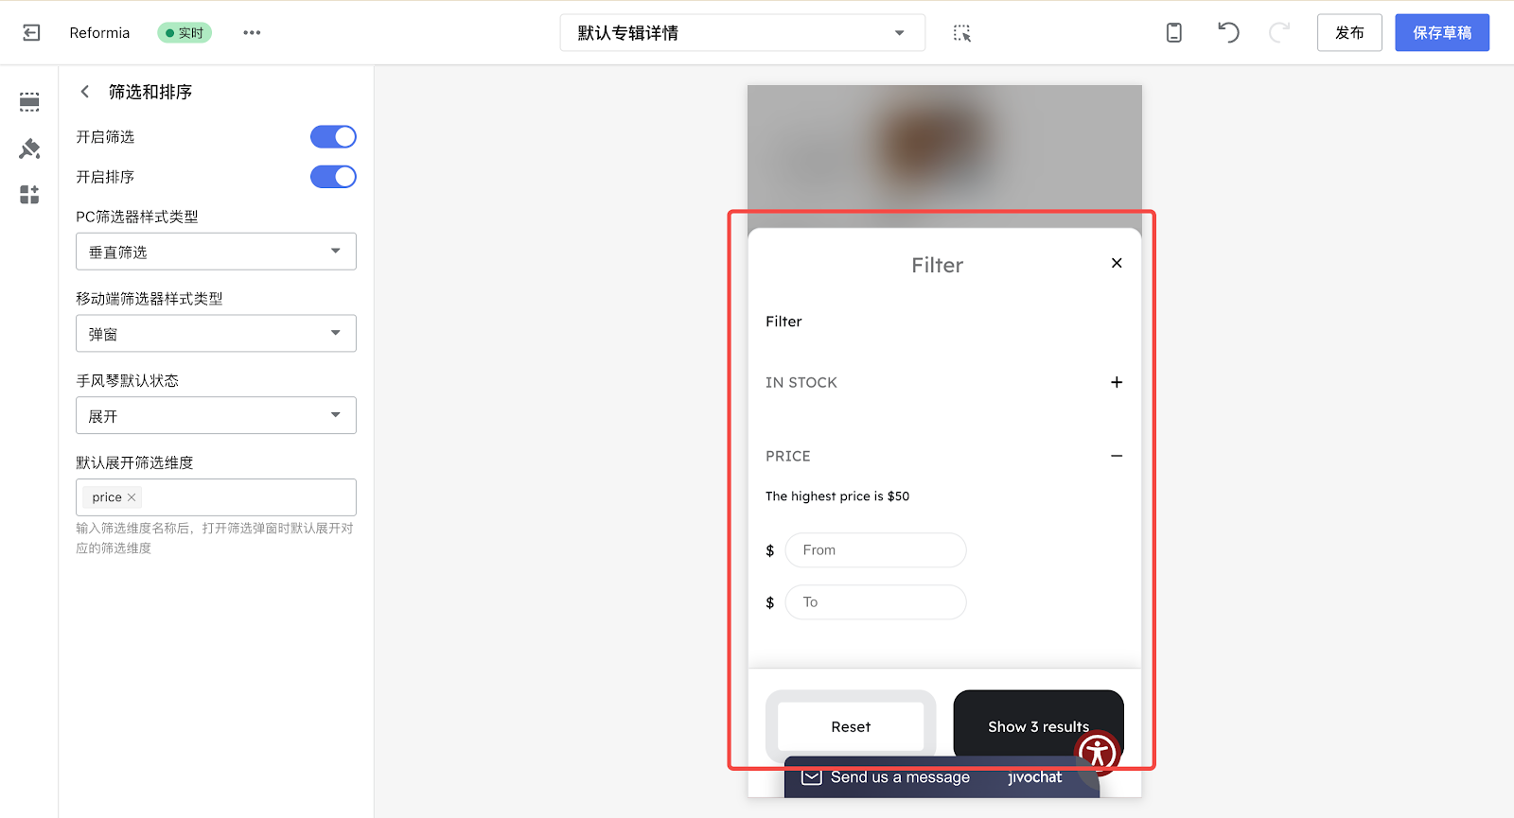Open the PC筛选器样式类型 dropdown
The height and width of the screenshot is (818, 1514).
coord(216,252)
